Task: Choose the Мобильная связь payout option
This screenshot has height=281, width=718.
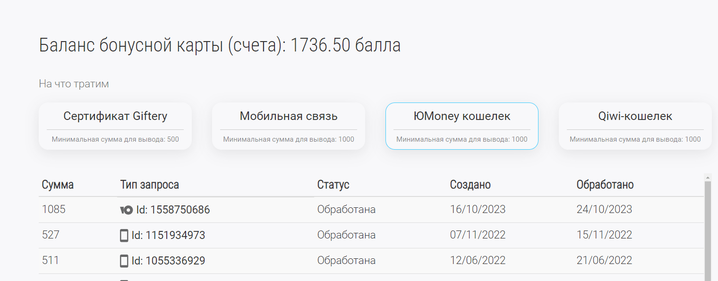Action: coord(289,126)
